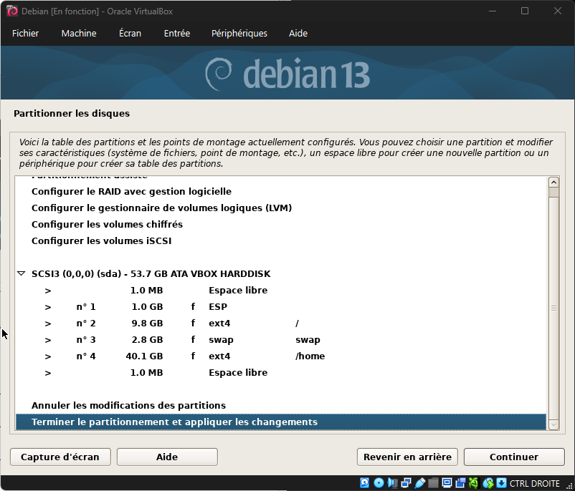The height and width of the screenshot is (491, 575).
Task: Open the network adapters status icon
Action: click(406, 483)
